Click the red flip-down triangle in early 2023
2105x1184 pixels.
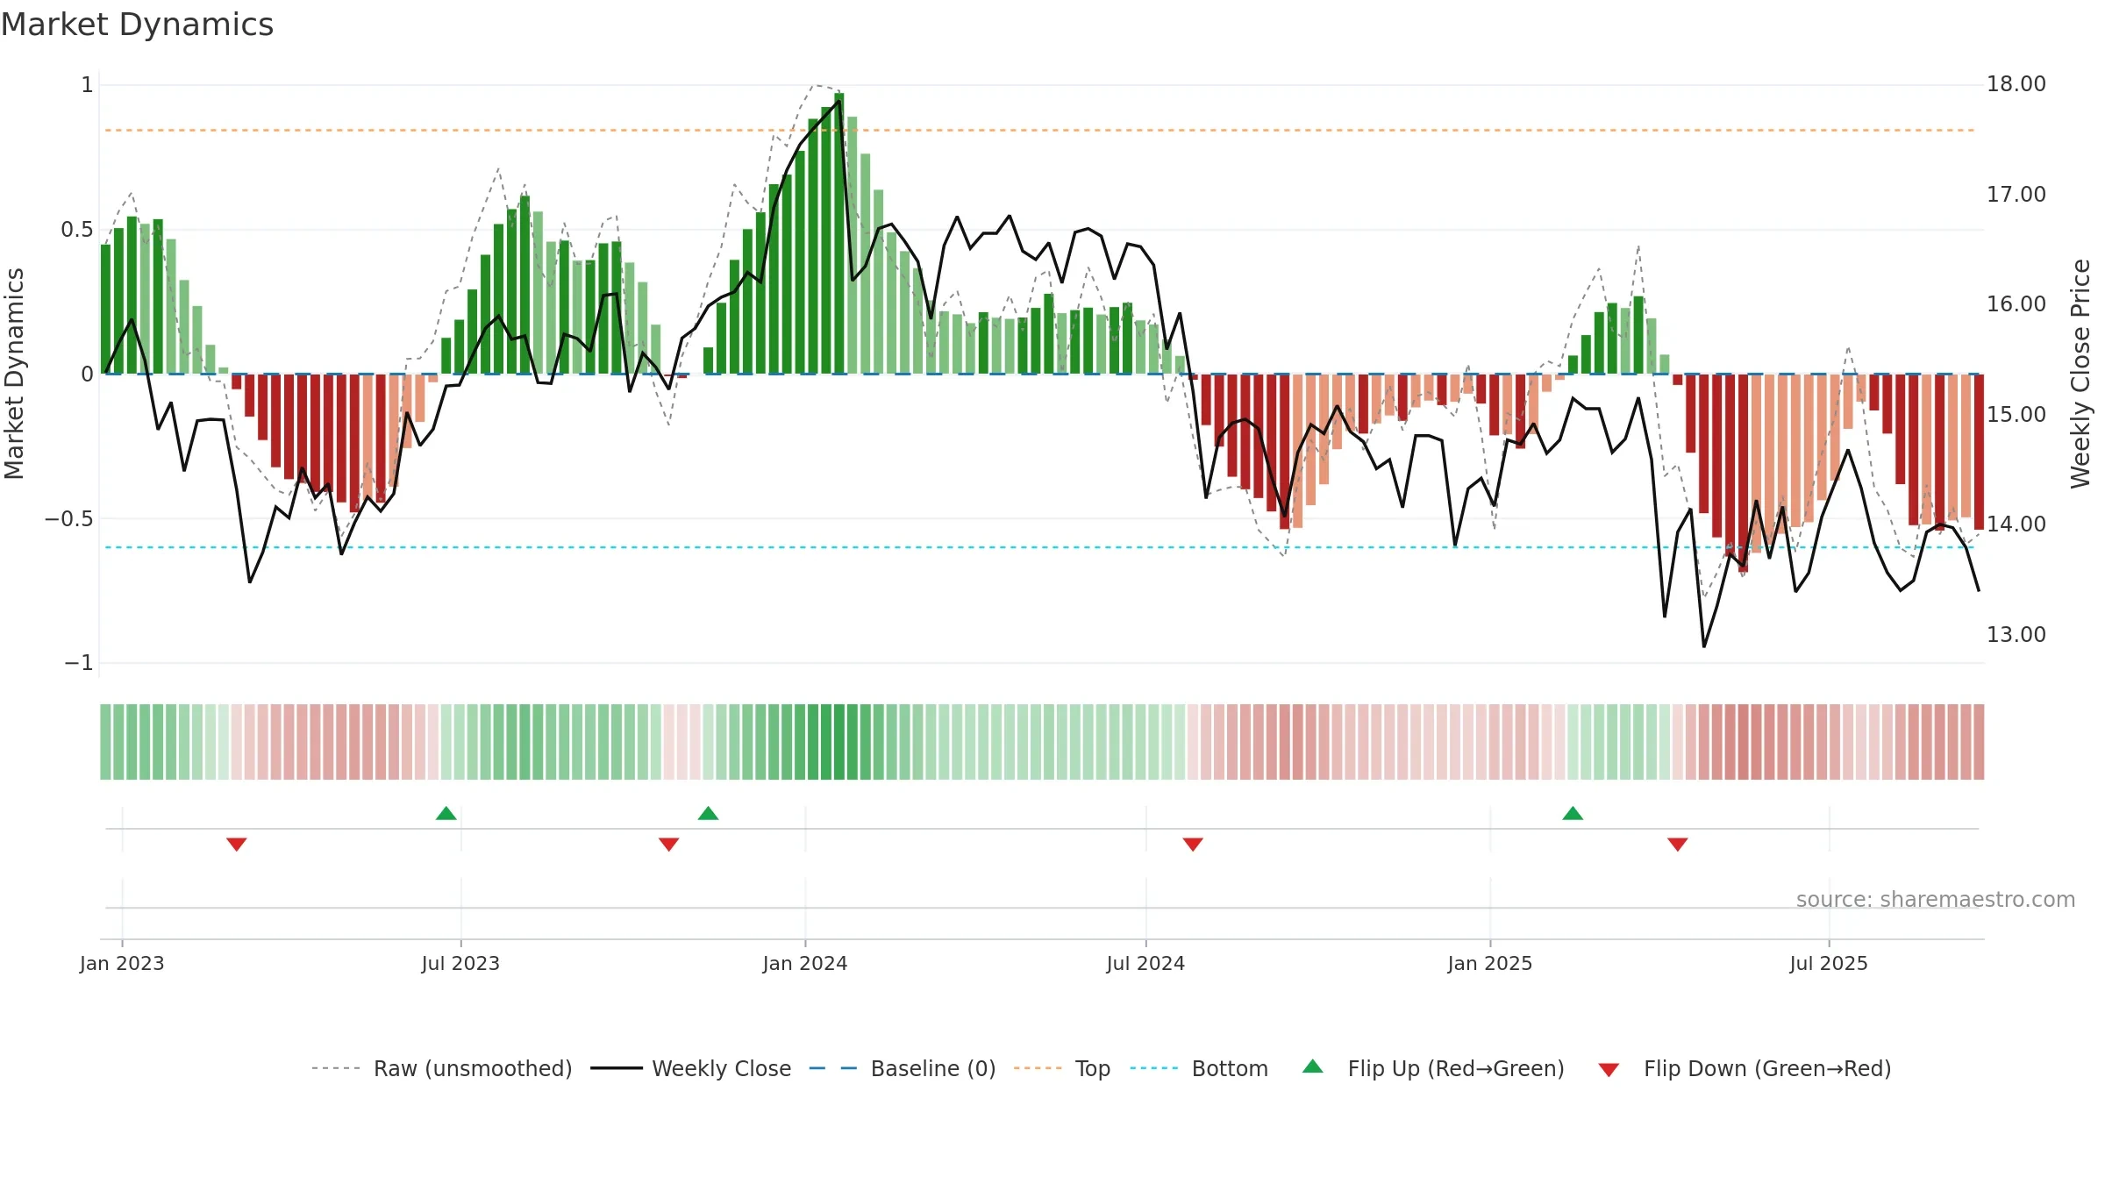coord(237,844)
